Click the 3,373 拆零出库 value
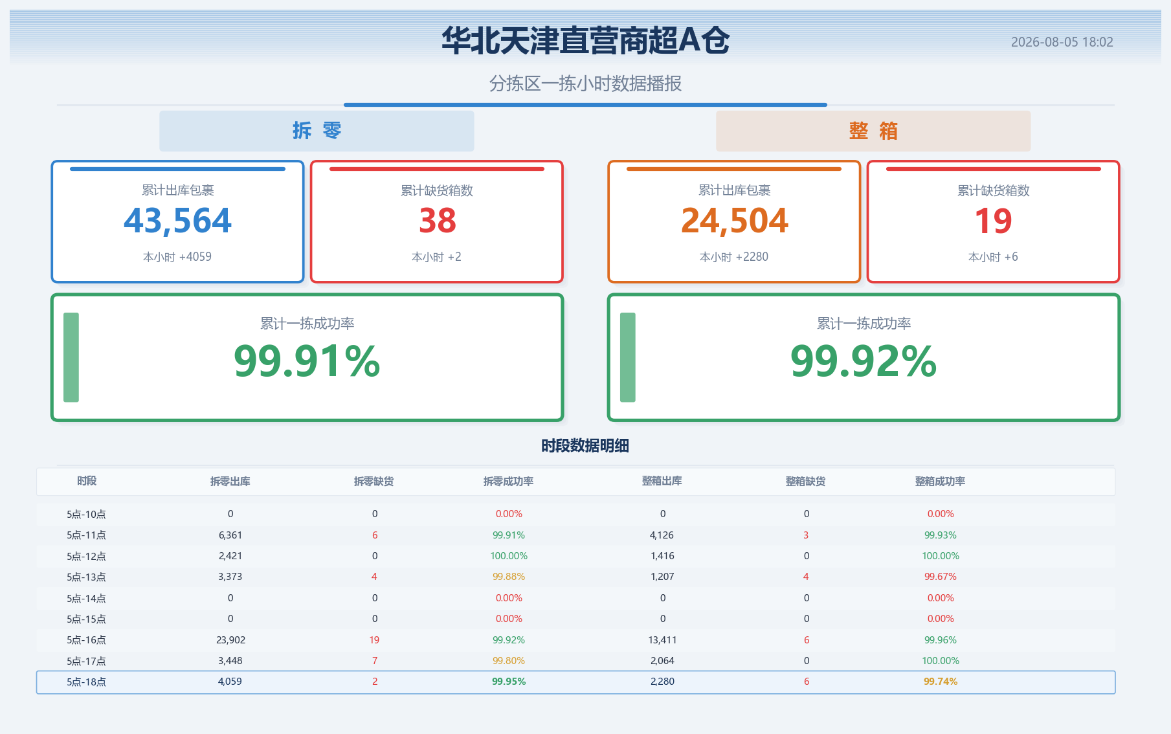Viewport: 1171px width, 734px height. pos(230,577)
